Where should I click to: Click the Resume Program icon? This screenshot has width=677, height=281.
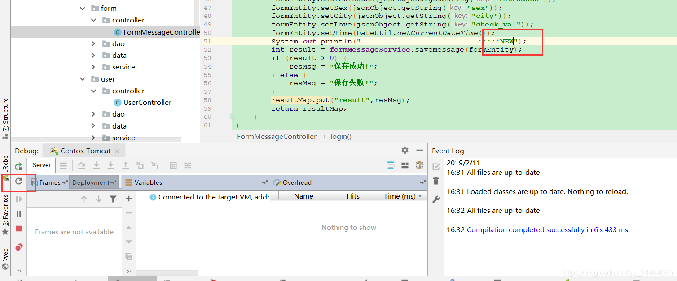coord(19,199)
